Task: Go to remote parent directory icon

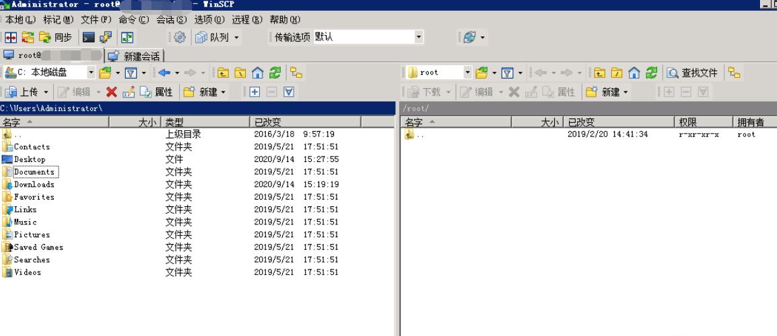Action: (600, 73)
